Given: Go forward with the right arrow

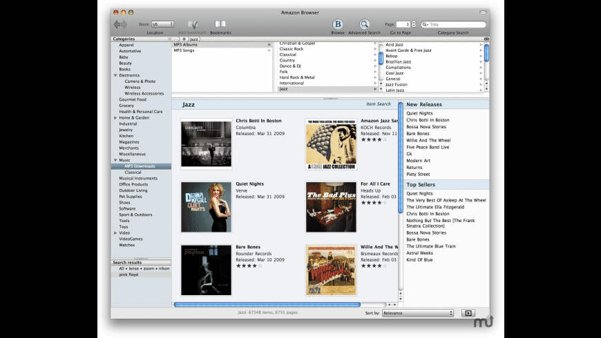Looking at the screenshot, I should coord(124,25).
